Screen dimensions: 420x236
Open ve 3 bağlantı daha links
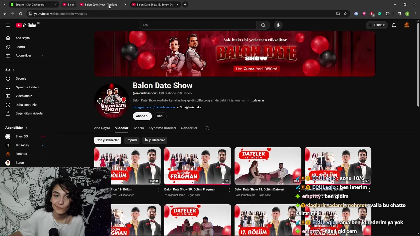(189, 107)
